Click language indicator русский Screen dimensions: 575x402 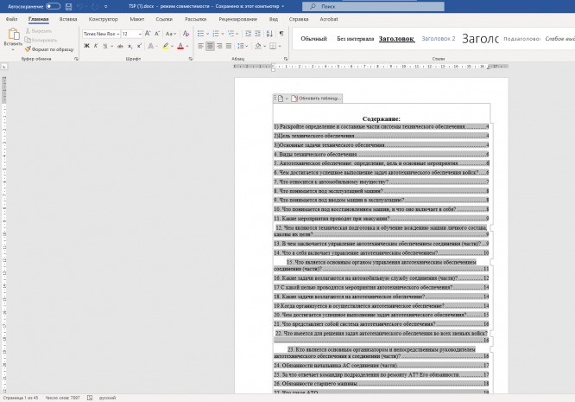point(107,398)
